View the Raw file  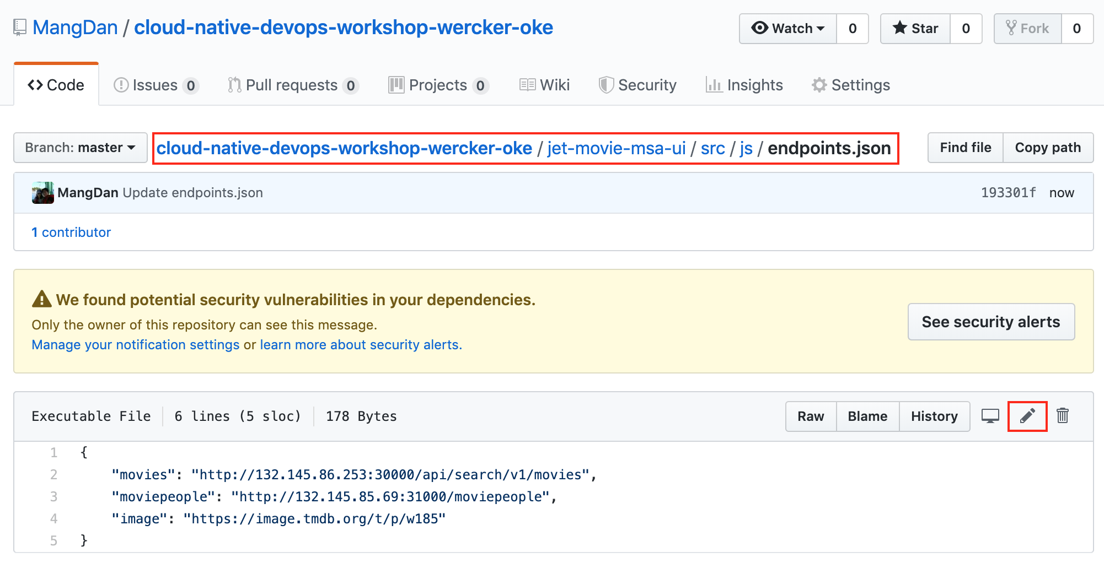point(811,416)
